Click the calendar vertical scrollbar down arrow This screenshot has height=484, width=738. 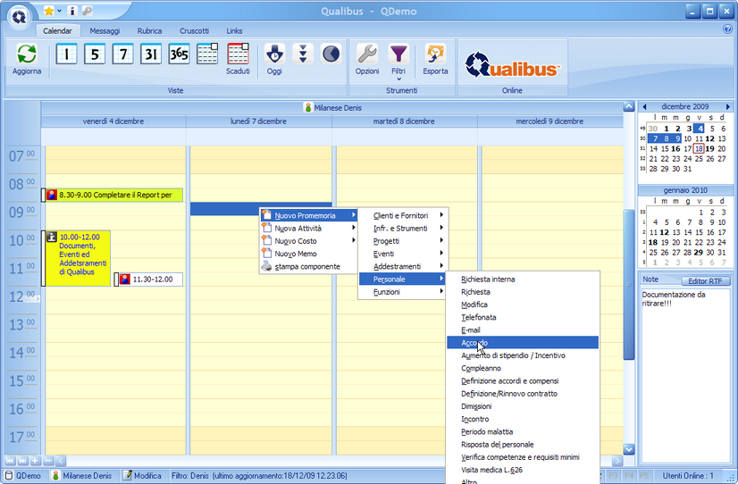(628, 449)
